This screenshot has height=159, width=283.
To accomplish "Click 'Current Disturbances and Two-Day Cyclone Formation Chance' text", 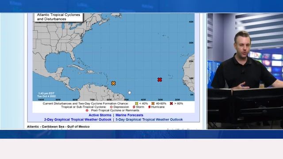I will click(x=85, y=103).
